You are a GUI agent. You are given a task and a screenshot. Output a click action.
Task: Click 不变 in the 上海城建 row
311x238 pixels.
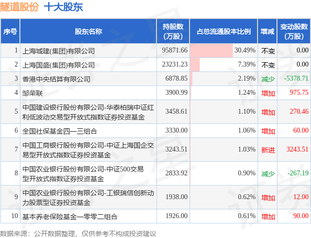coord(268,51)
